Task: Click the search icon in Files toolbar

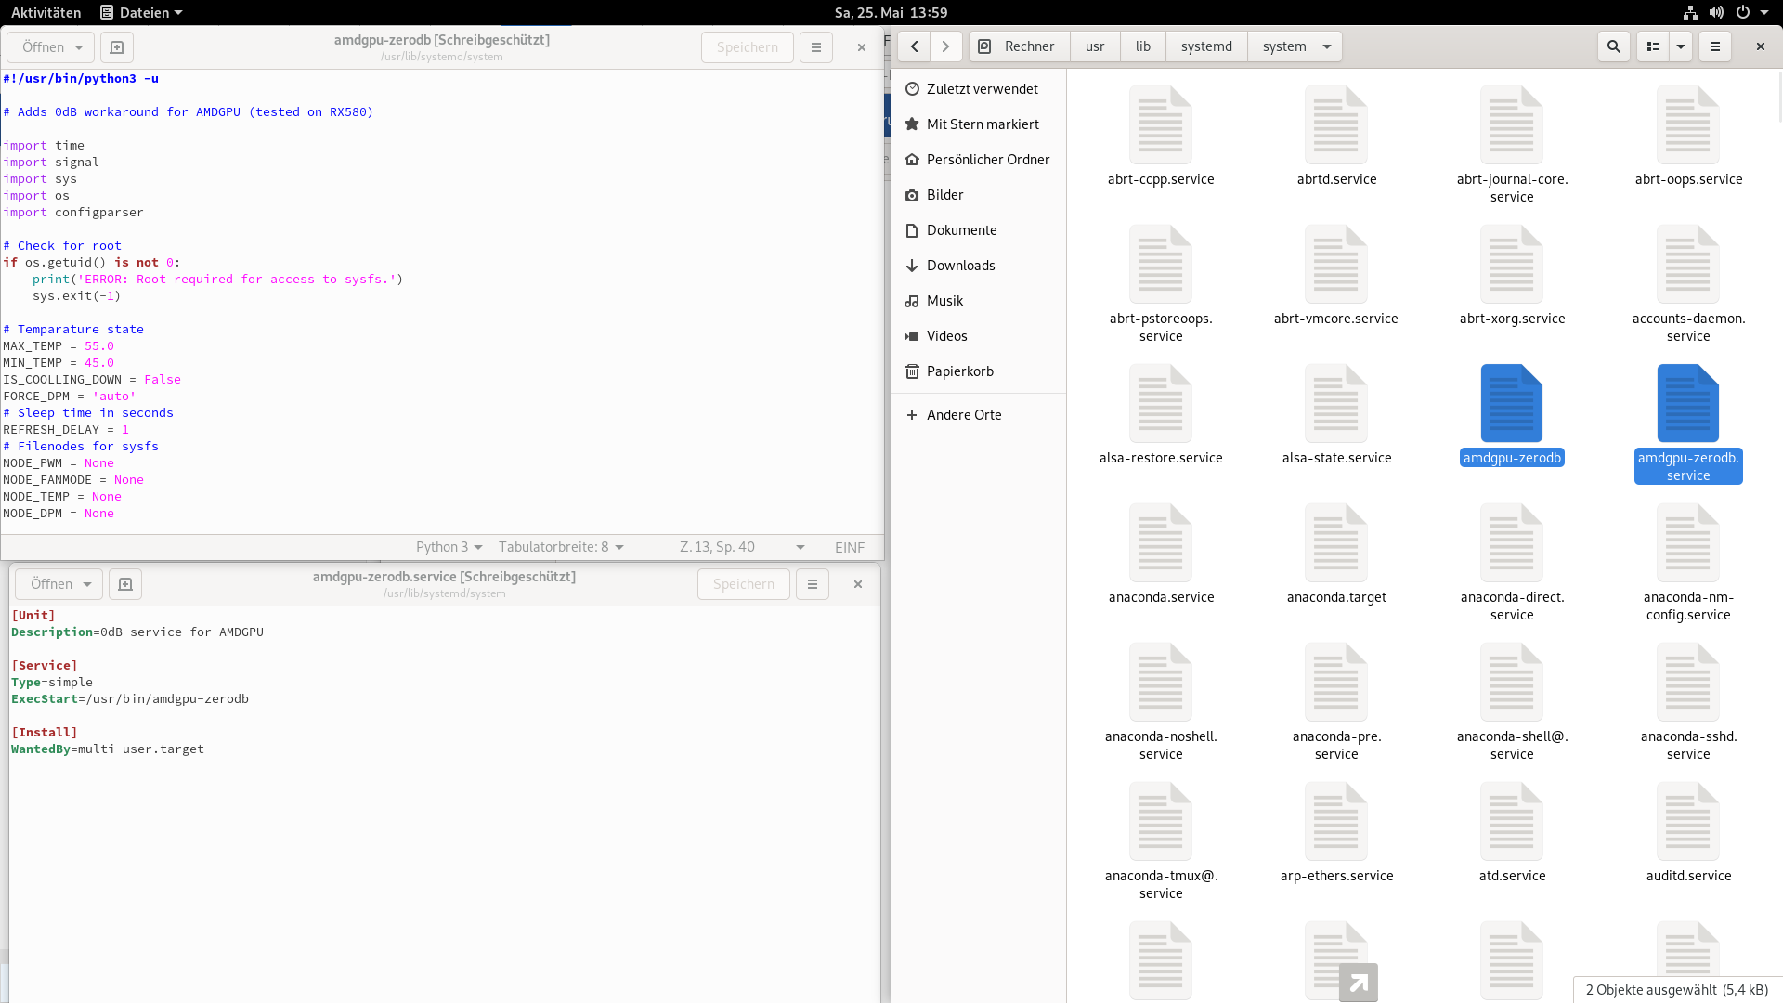Action: 1614,46
